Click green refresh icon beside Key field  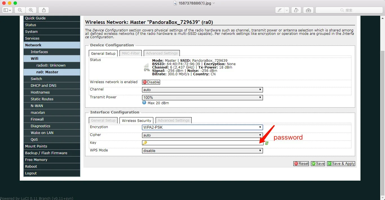tap(267, 143)
